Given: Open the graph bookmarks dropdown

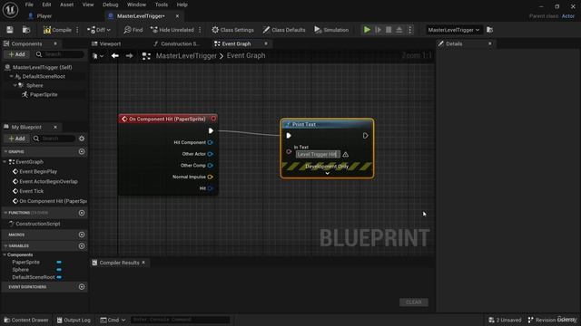Looking at the screenshot, I should [x=98, y=56].
